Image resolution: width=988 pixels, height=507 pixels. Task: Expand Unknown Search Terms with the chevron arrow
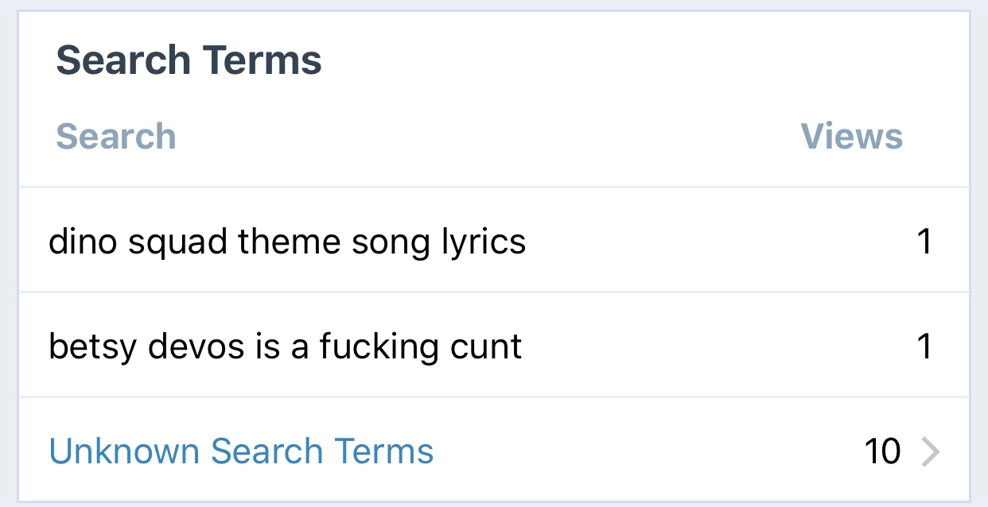[x=930, y=452]
